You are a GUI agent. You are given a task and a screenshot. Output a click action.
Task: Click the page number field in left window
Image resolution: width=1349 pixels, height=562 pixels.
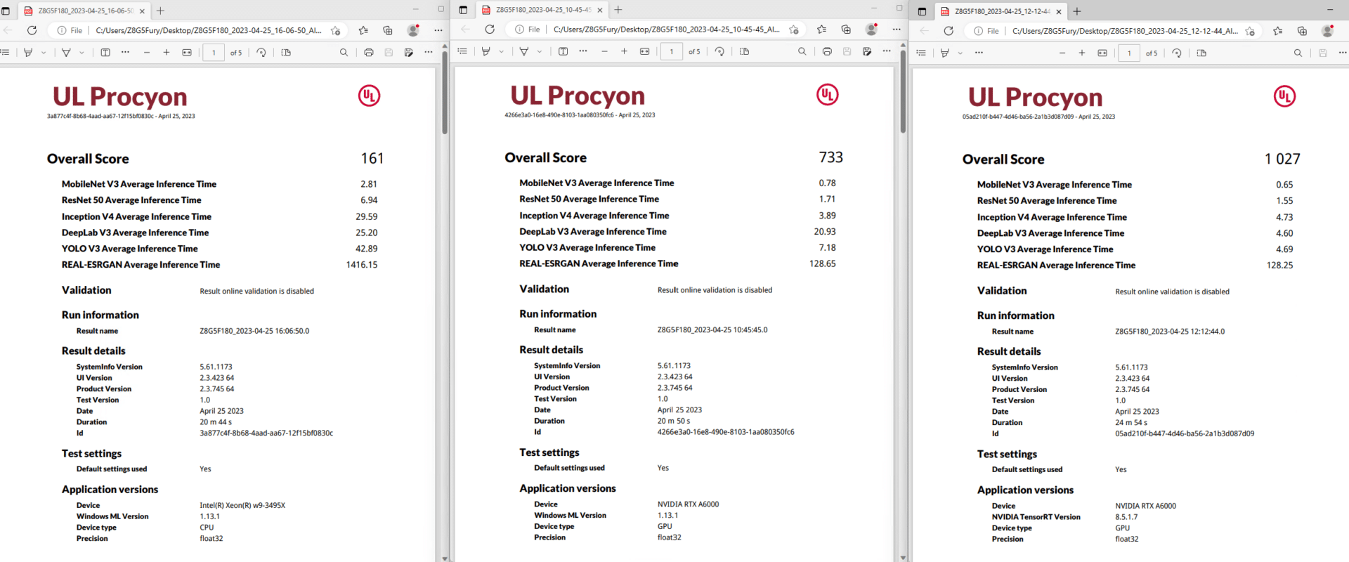214,53
